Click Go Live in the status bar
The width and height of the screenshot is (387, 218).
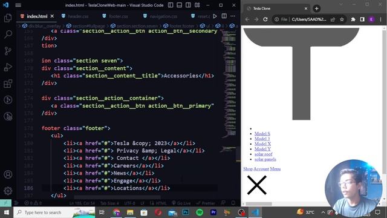tap(181, 203)
